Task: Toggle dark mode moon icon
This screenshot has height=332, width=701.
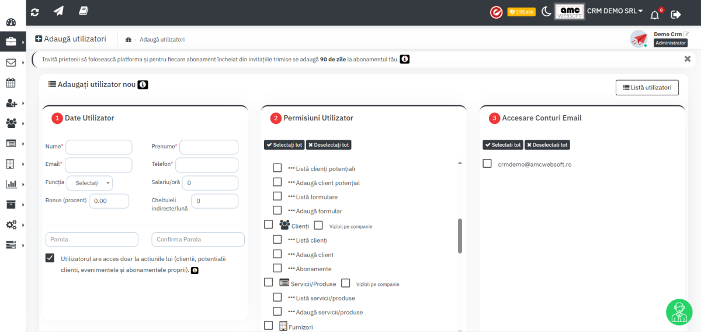Action: point(546,12)
